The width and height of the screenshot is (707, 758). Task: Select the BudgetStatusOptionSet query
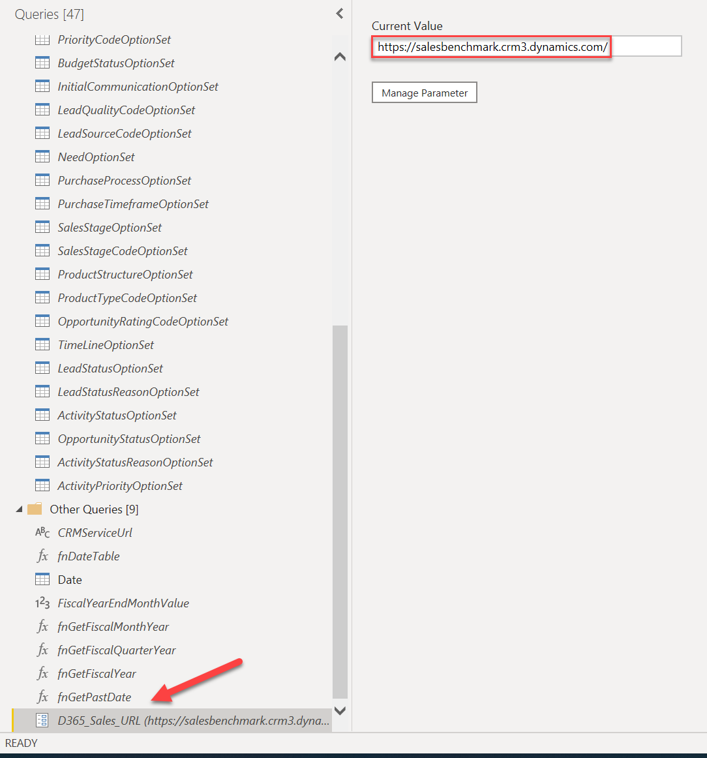tap(116, 63)
